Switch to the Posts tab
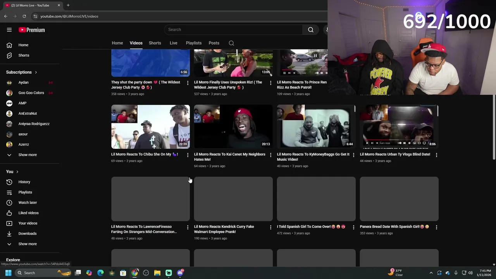 coord(214,43)
